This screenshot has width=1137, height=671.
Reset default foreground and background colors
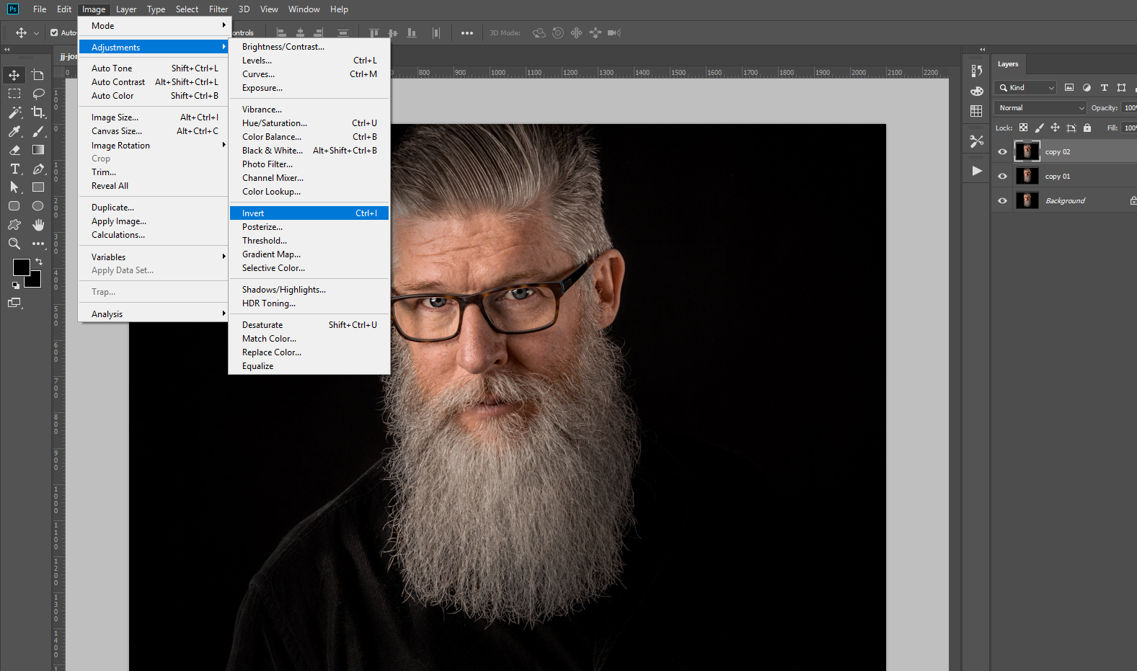(x=16, y=285)
